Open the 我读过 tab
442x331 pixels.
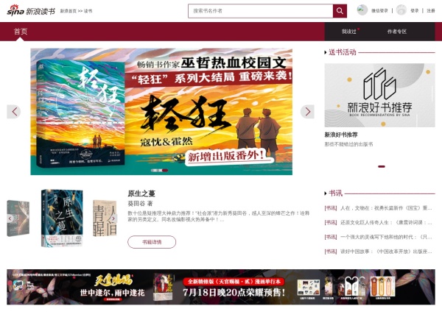coord(349,32)
